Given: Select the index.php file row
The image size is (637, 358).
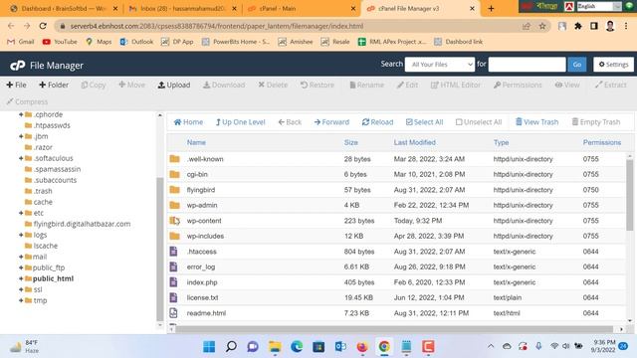Looking at the screenshot, I should point(396,282).
